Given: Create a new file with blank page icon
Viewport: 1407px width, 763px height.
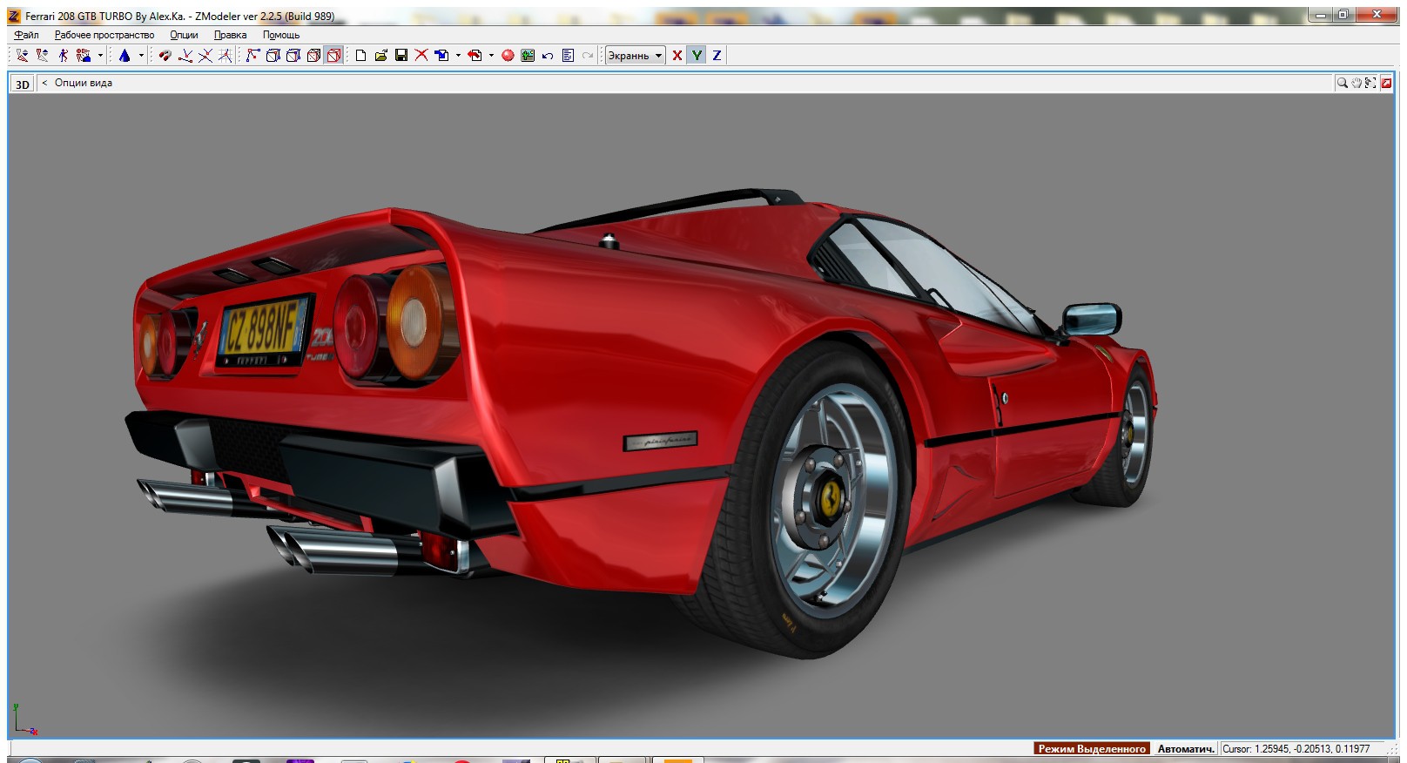Looking at the screenshot, I should point(360,56).
